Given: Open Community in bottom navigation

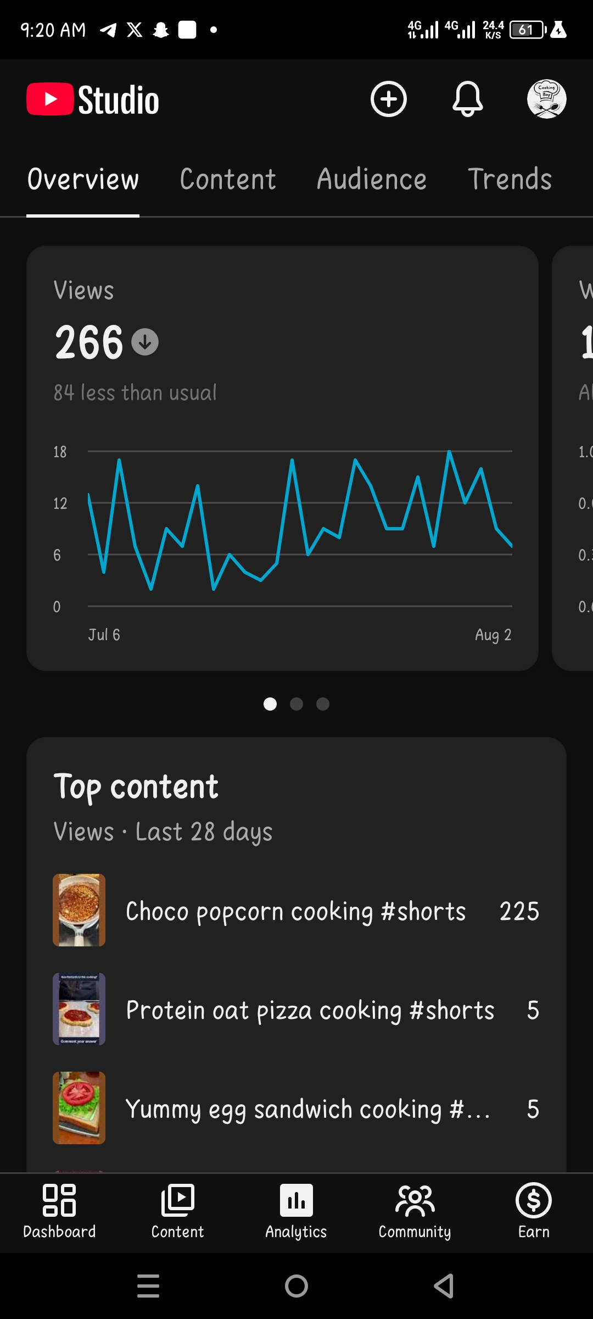Looking at the screenshot, I should click(x=415, y=1212).
